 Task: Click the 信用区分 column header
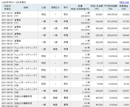(x=55, y=8)
